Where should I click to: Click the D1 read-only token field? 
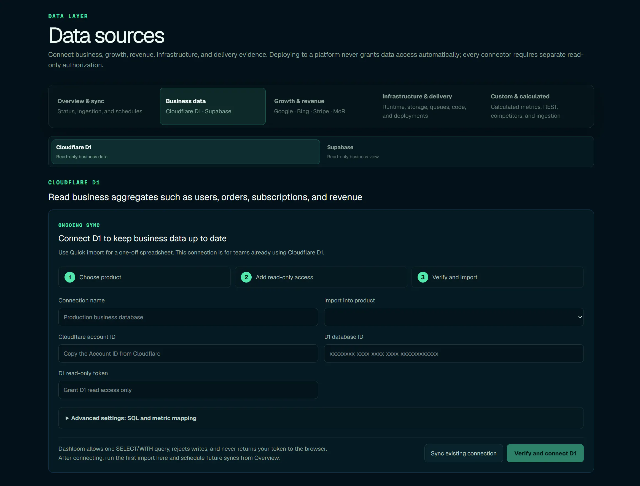[188, 390]
